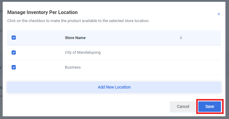Select the Business store name text
Image resolution: width=229 pixels, height=119 pixels.
pos(73,67)
